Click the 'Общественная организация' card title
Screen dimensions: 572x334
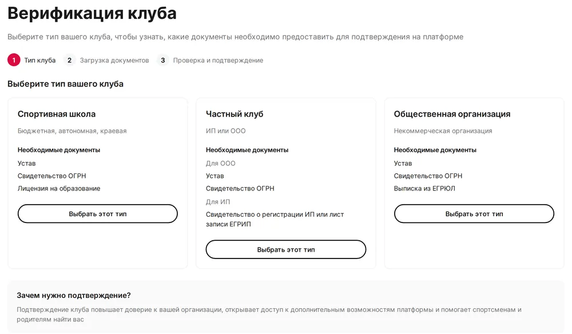(452, 114)
